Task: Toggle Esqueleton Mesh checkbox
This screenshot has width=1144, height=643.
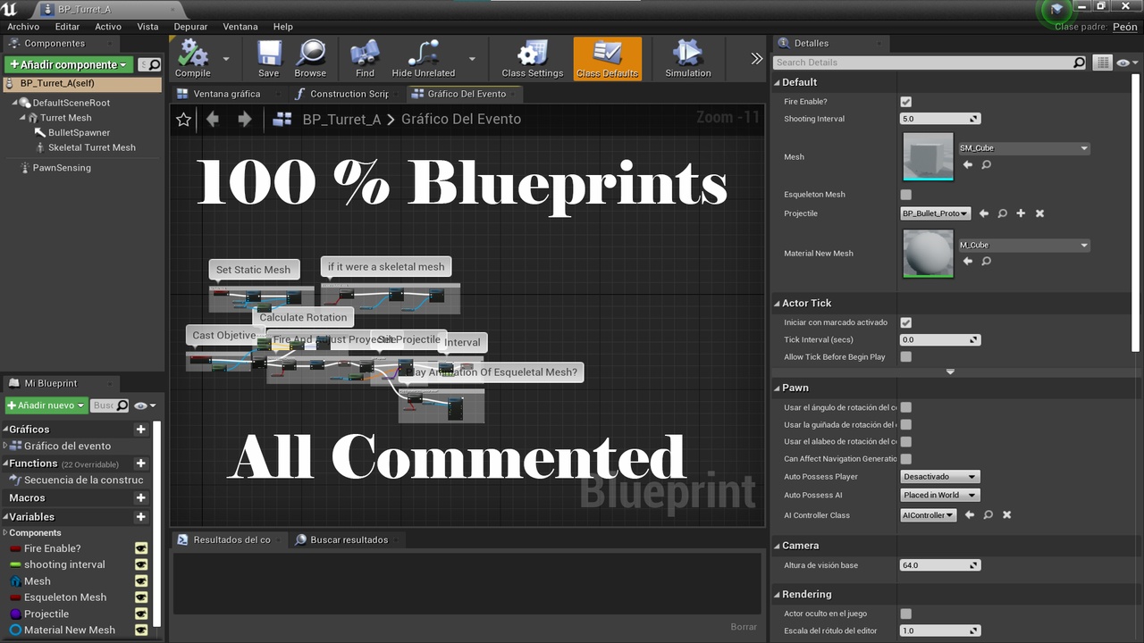Action: point(906,195)
